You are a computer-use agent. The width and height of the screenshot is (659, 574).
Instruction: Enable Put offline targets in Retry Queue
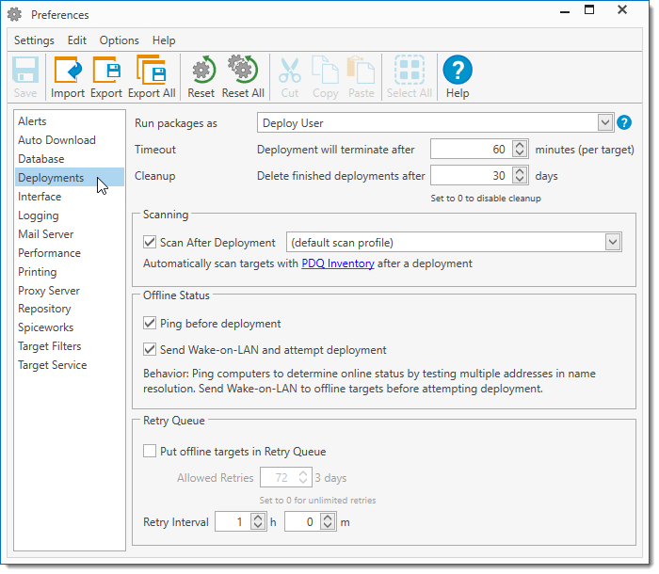[x=150, y=452]
